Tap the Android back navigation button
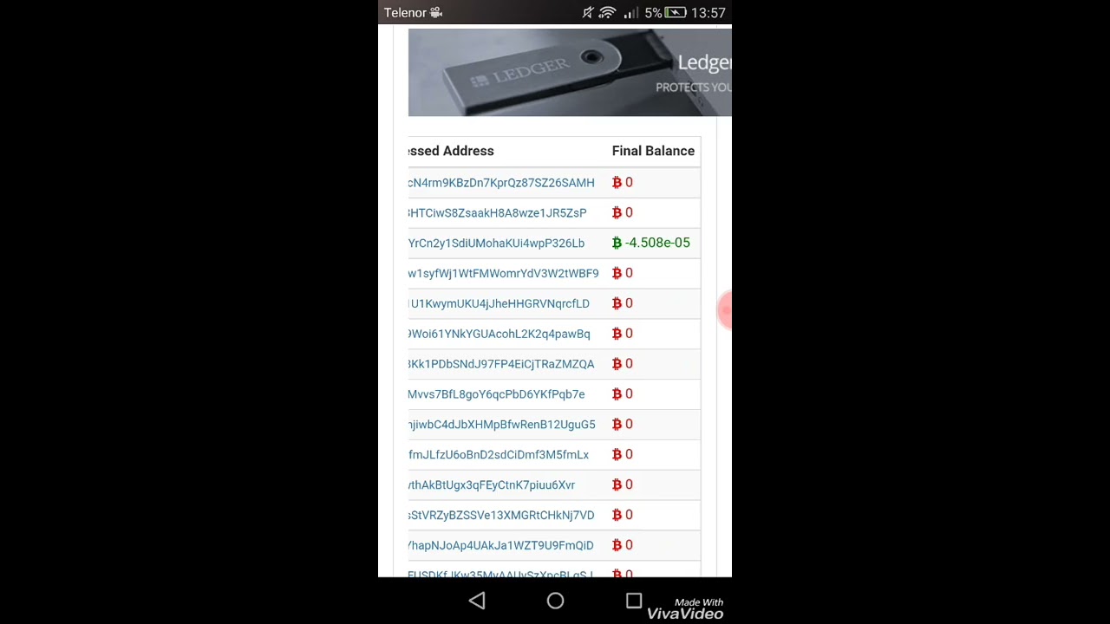The height and width of the screenshot is (624, 1110). (x=477, y=601)
